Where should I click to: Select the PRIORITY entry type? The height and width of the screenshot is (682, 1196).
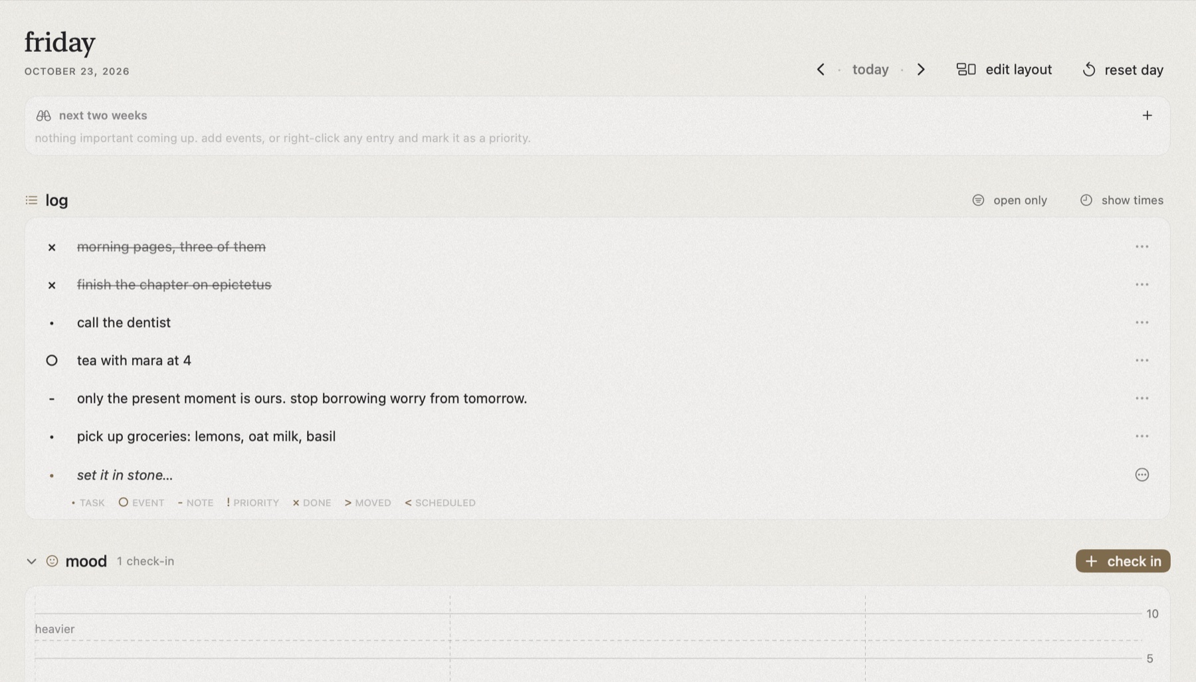point(252,503)
